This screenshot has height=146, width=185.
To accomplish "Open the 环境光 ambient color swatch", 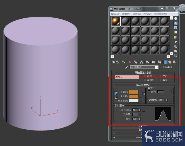I will pyautogui.click(x=134, y=92).
